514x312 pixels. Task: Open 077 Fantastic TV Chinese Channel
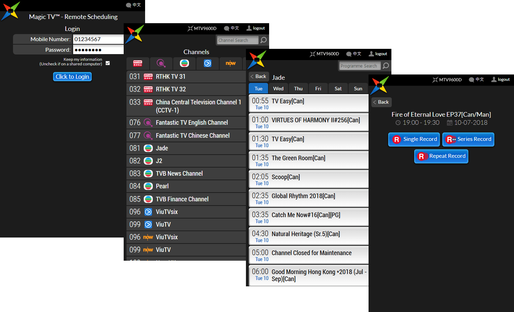point(186,136)
